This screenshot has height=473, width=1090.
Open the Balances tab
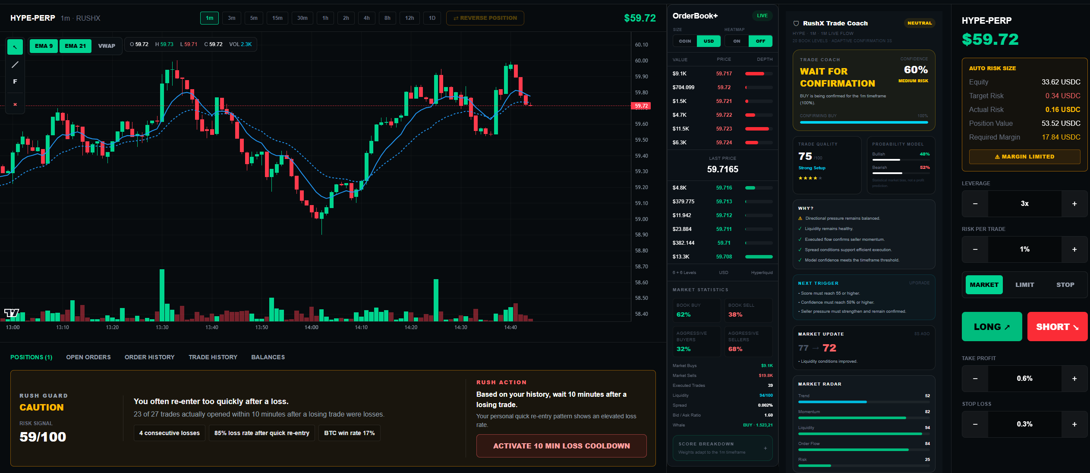tap(268, 357)
